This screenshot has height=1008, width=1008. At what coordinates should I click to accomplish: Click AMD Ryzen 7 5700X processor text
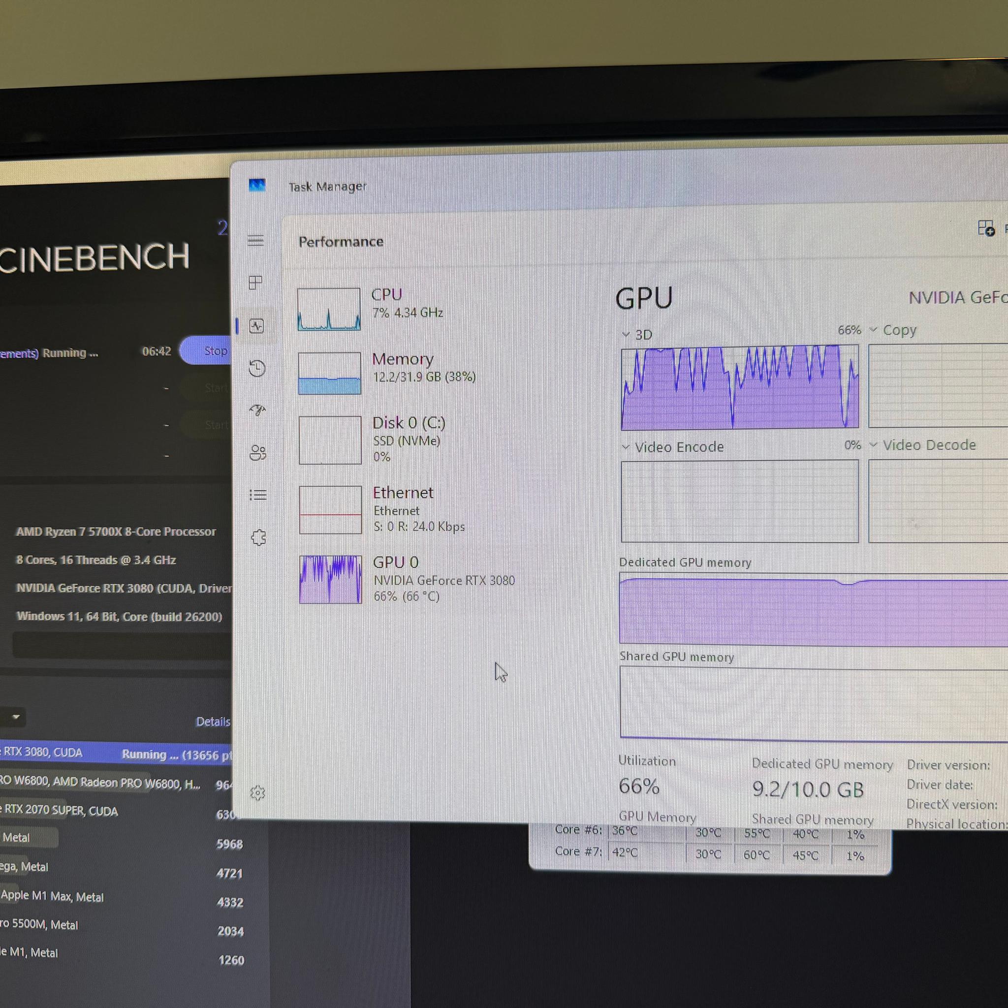[x=116, y=532]
